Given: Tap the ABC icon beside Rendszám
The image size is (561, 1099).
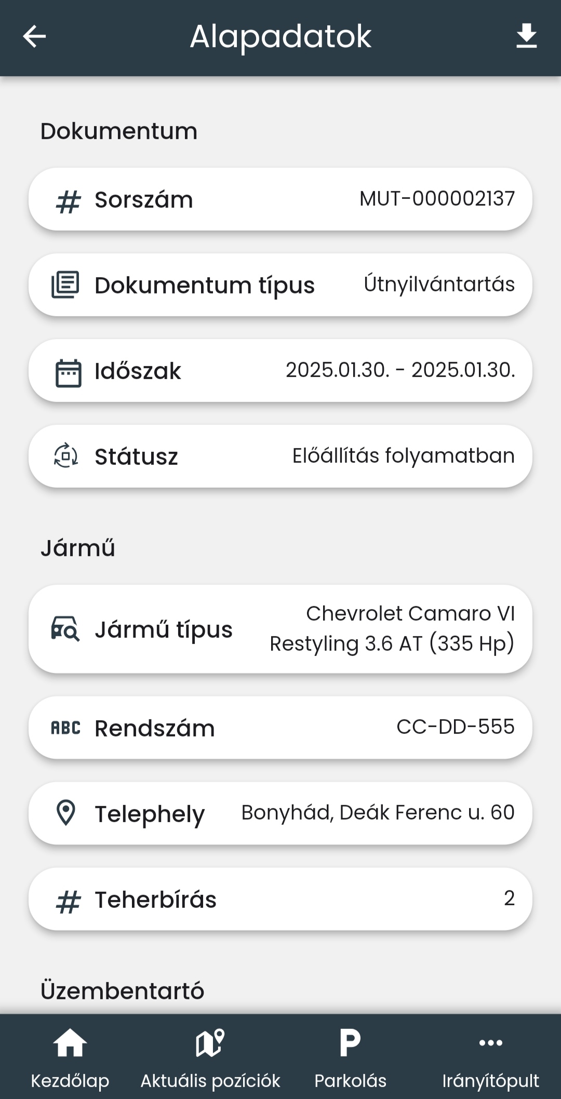Looking at the screenshot, I should point(66,728).
